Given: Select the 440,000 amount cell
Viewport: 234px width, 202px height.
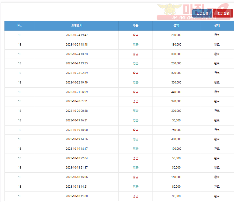Looking at the screenshot, I should point(176,92).
